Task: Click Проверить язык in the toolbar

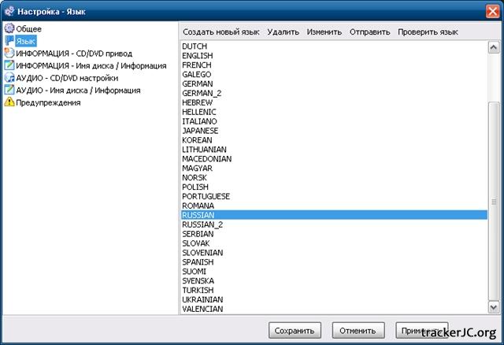Action: click(x=428, y=32)
